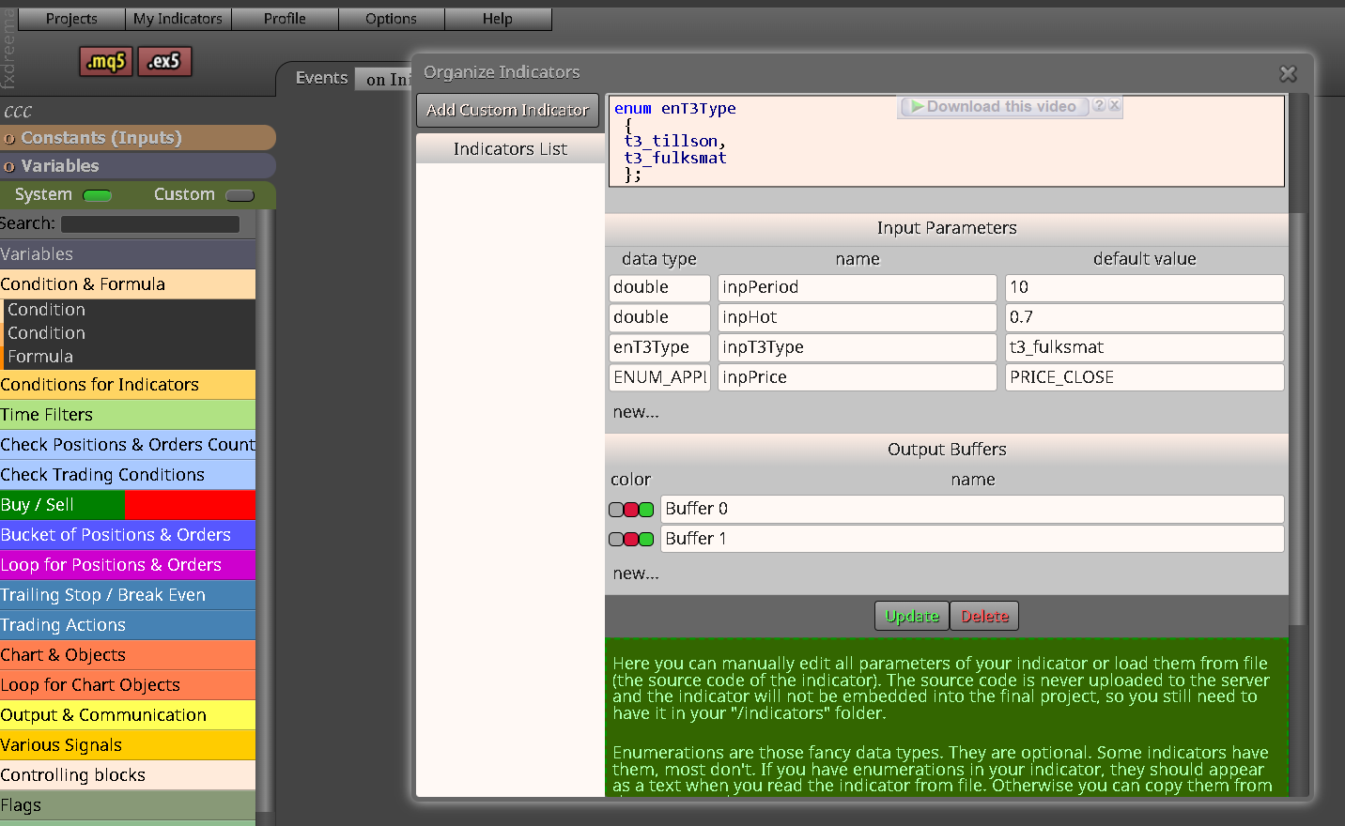Screen dimensions: 1345x826
Task: Add new output buffer row
Action: tap(636, 574)
